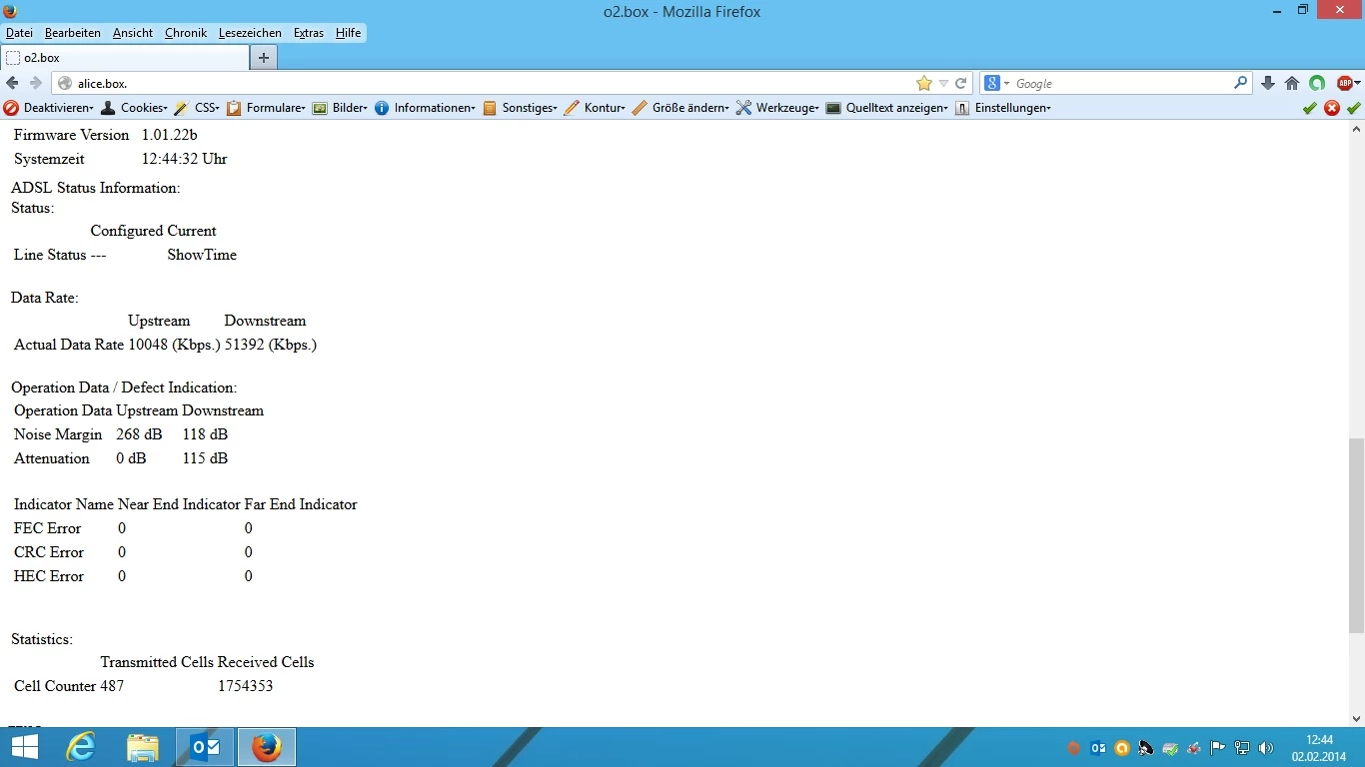Bookmark this page with the star

pyautogui.click(x=924, y=83)
